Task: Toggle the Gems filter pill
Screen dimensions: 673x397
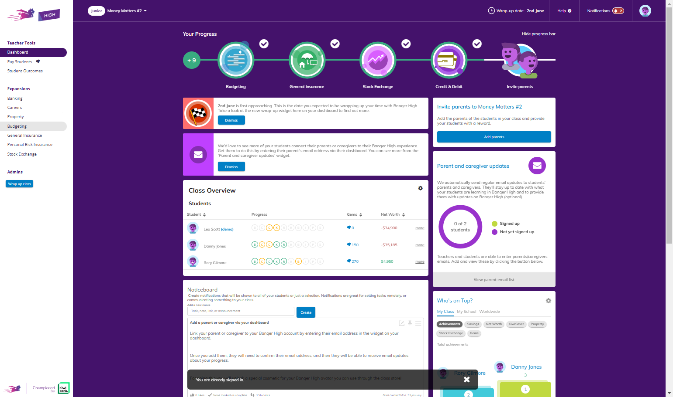Action: (x=474, y=333)
